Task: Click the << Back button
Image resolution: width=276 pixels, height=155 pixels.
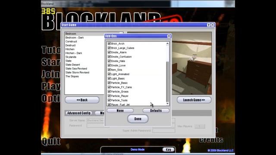Action: pyautogui.click(x=82, y=100)
